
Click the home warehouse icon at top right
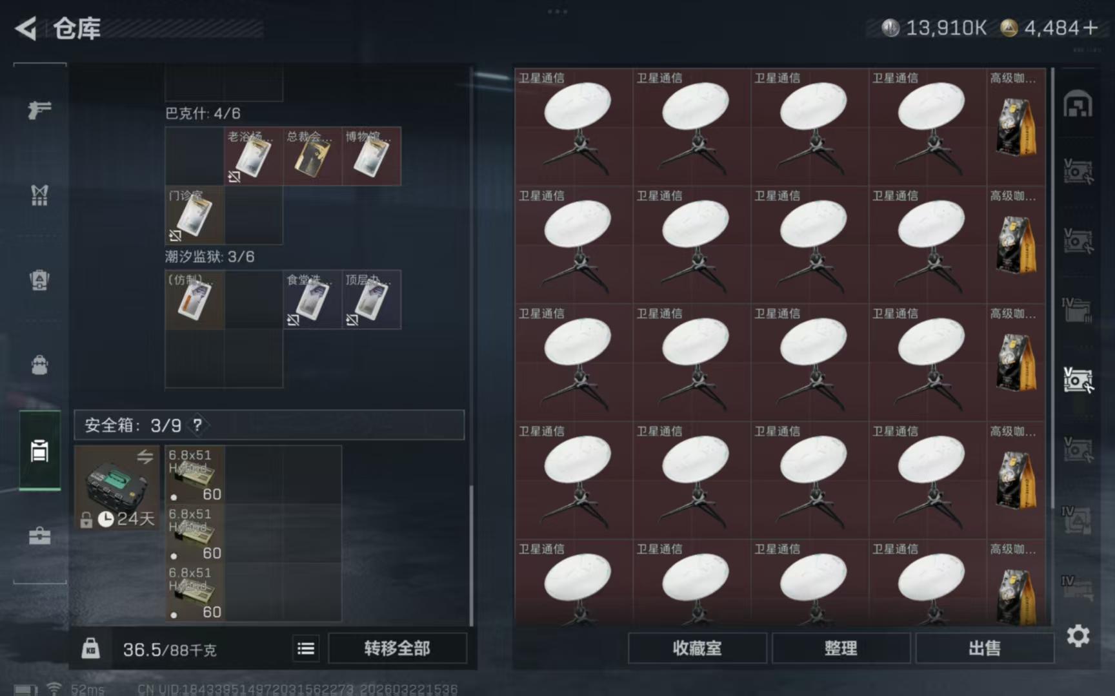pos(1078,104)
